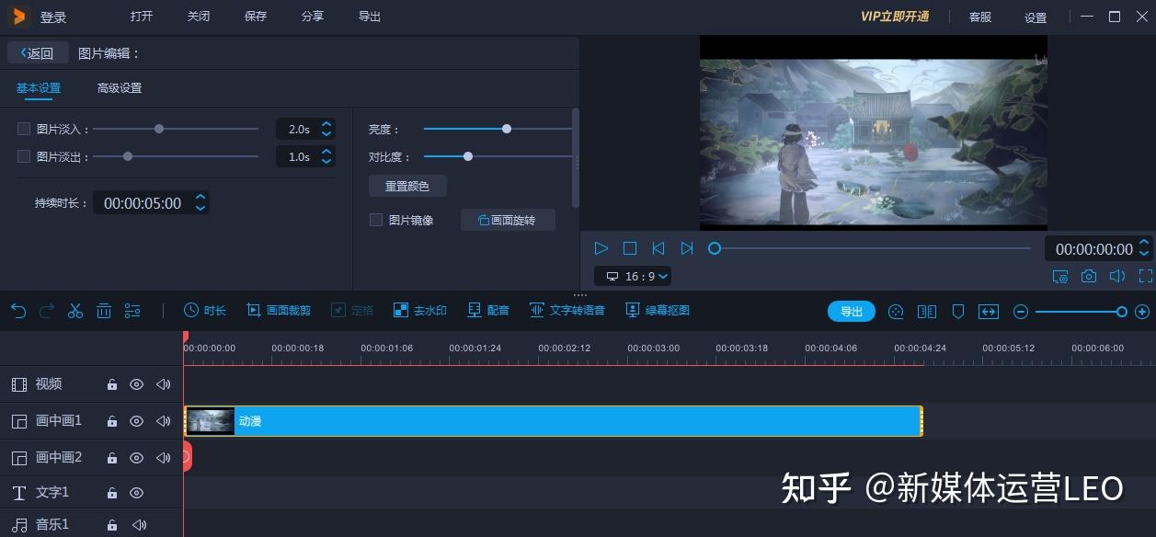Click the 客服 customer service link
The image size is (1156, 537).
point(980,17)
